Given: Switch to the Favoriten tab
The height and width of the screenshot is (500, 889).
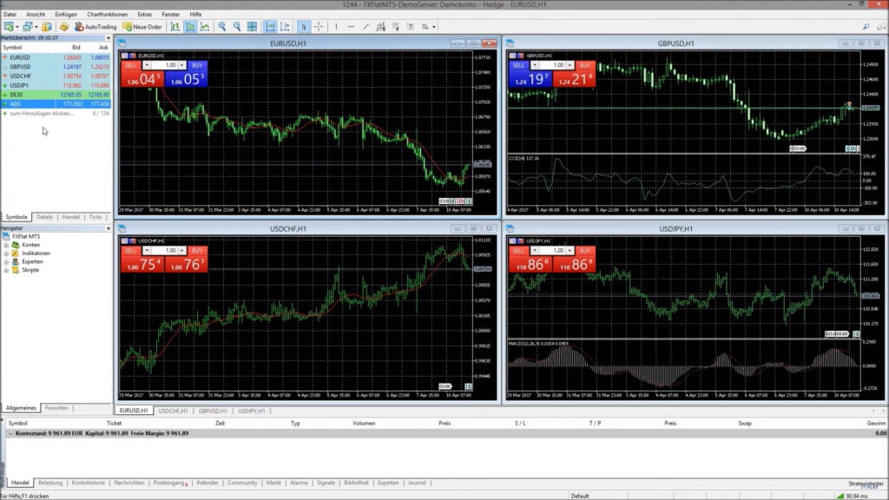Looking at the screenshot, I should click(x=56, y=408).
